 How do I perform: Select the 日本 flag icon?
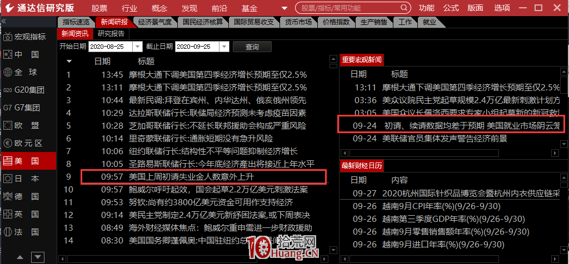point(8,179)
